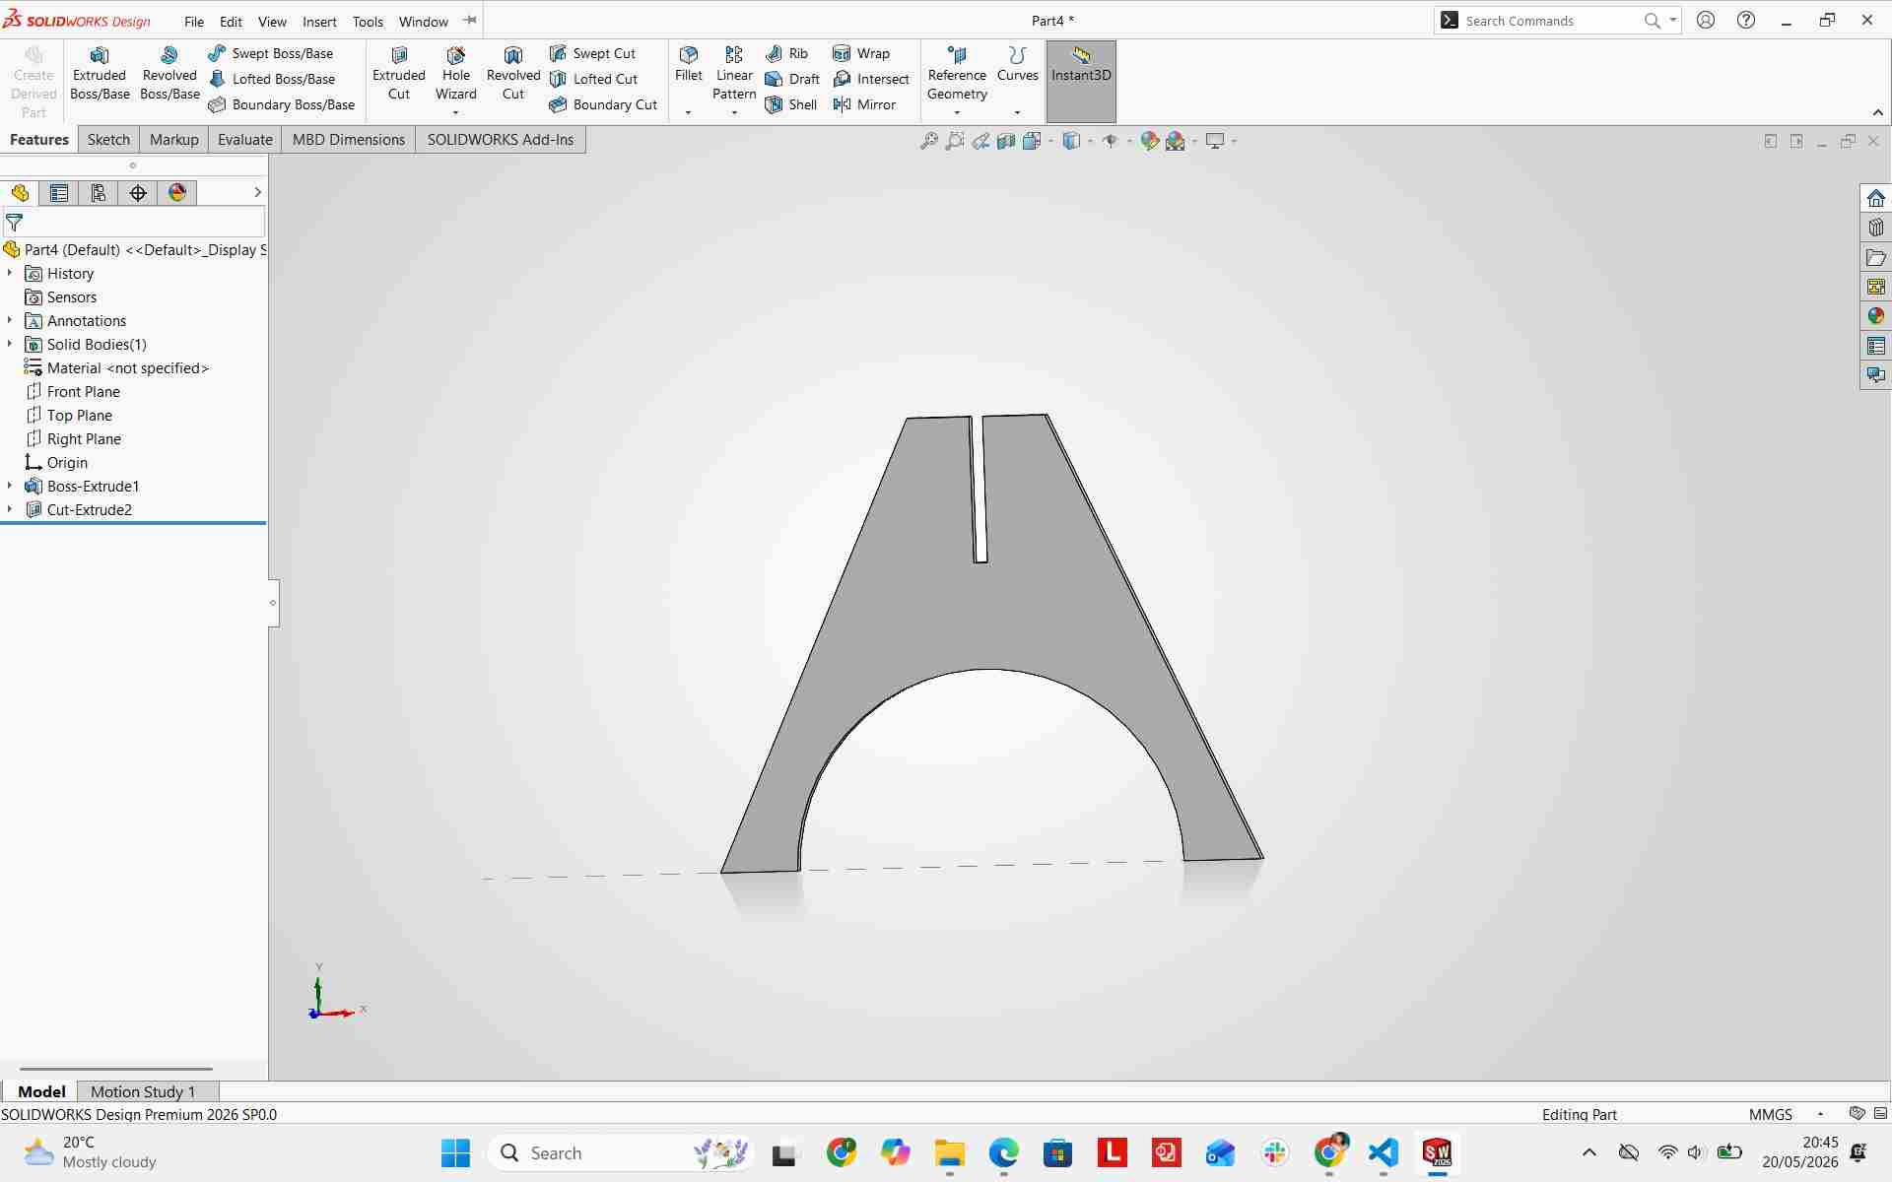Expand the Annotations node
The width and height of the screenshot is (1892, 1182).
point(10,320)
